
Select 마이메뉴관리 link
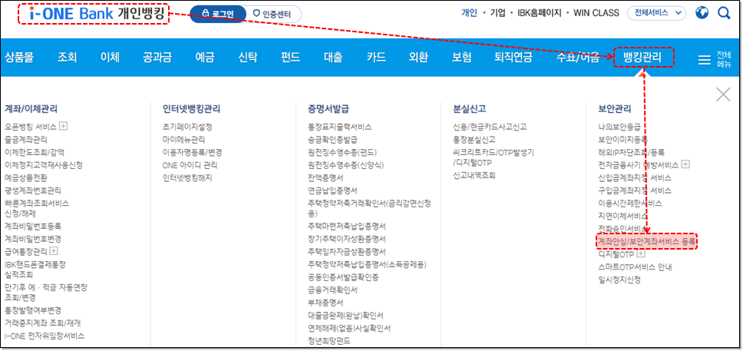[183, 140]
